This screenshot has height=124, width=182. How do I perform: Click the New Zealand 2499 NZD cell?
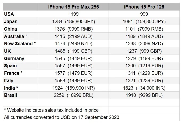pos(73,44)
